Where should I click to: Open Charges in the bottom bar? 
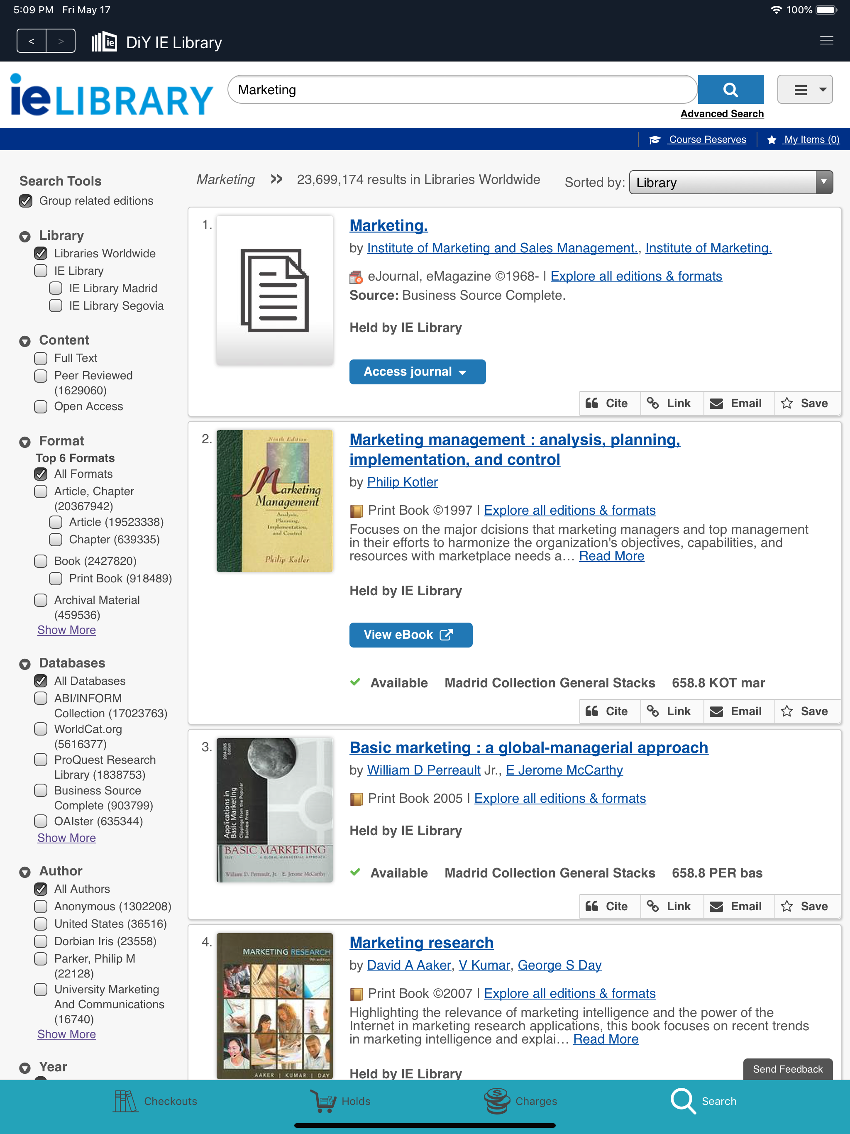click(520, 1101)
